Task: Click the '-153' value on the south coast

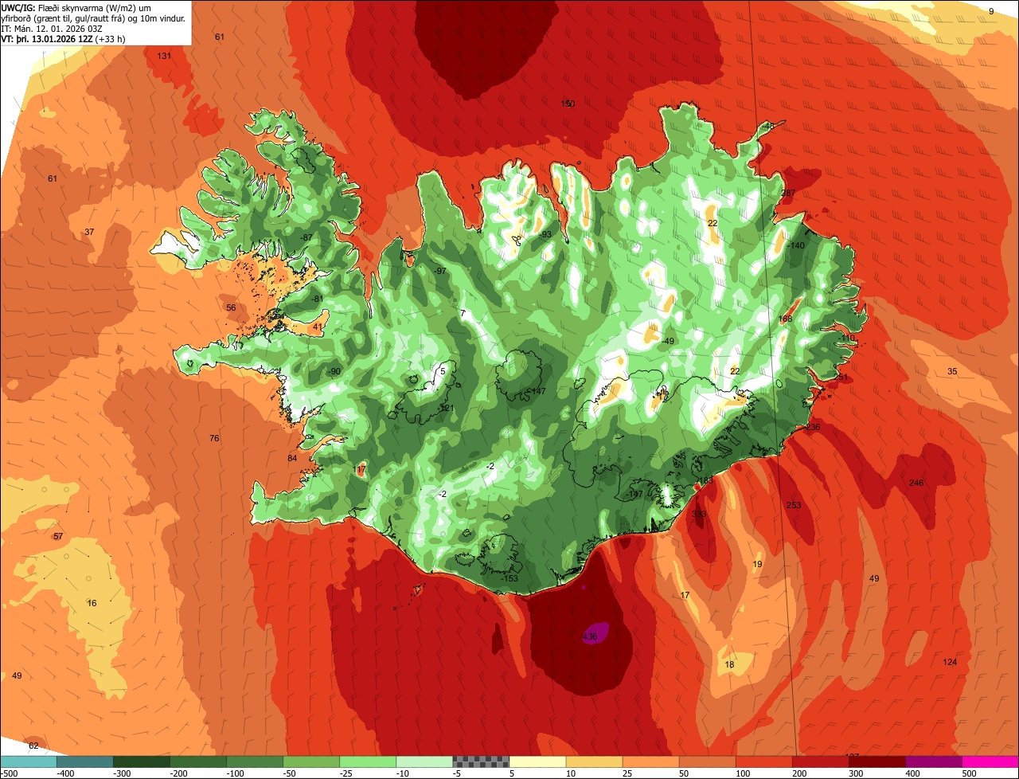Action: [x=509, y=578]
